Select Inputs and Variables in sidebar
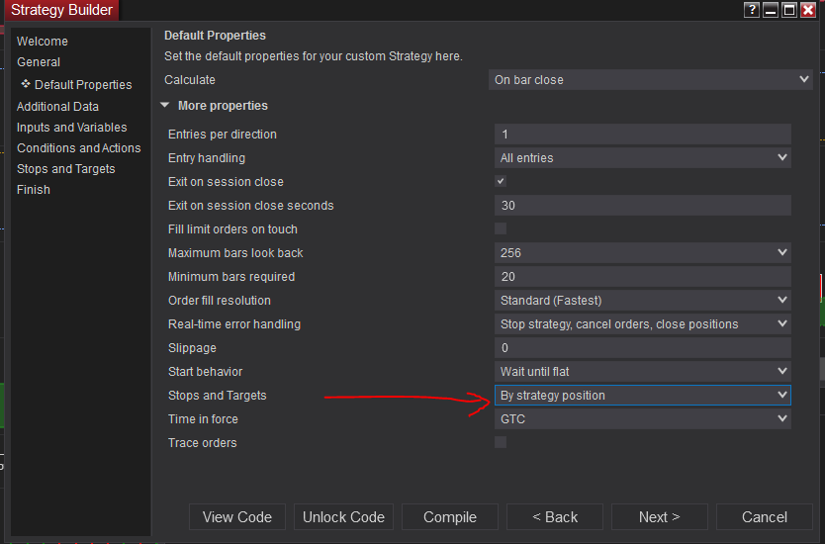This screenshot has height=544, width=825. coord(71,128)
